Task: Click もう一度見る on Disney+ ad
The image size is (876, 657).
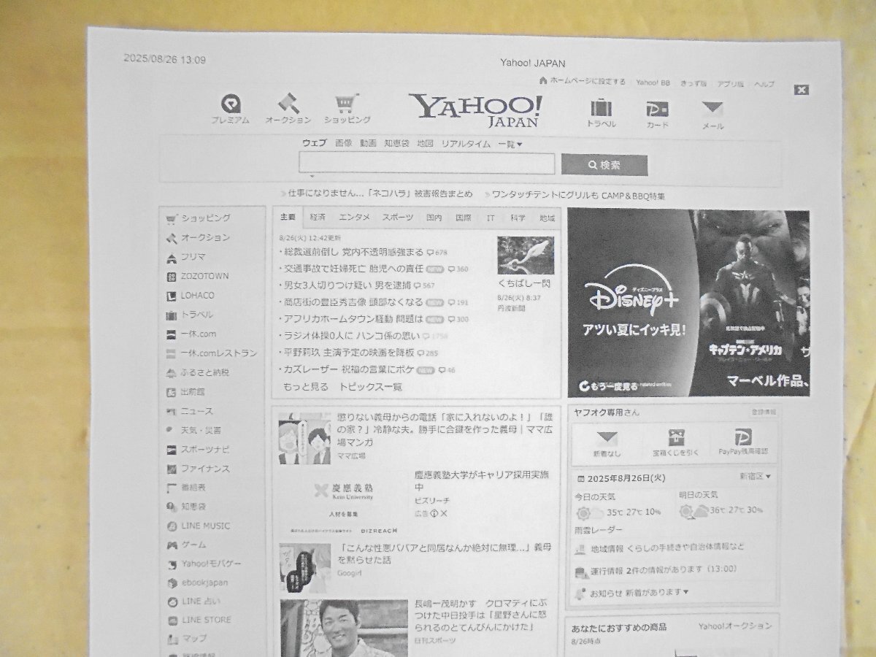Action: pos(608,385)
